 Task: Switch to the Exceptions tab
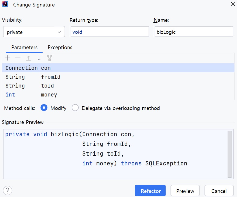coord(60,48)
